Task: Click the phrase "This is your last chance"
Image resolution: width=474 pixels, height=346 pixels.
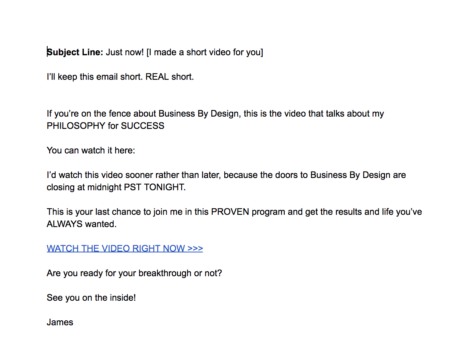Action: 93,212
